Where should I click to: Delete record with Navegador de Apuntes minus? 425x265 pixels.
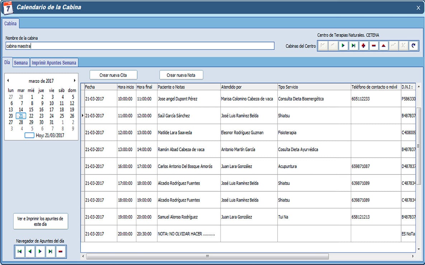pos(60,252)
